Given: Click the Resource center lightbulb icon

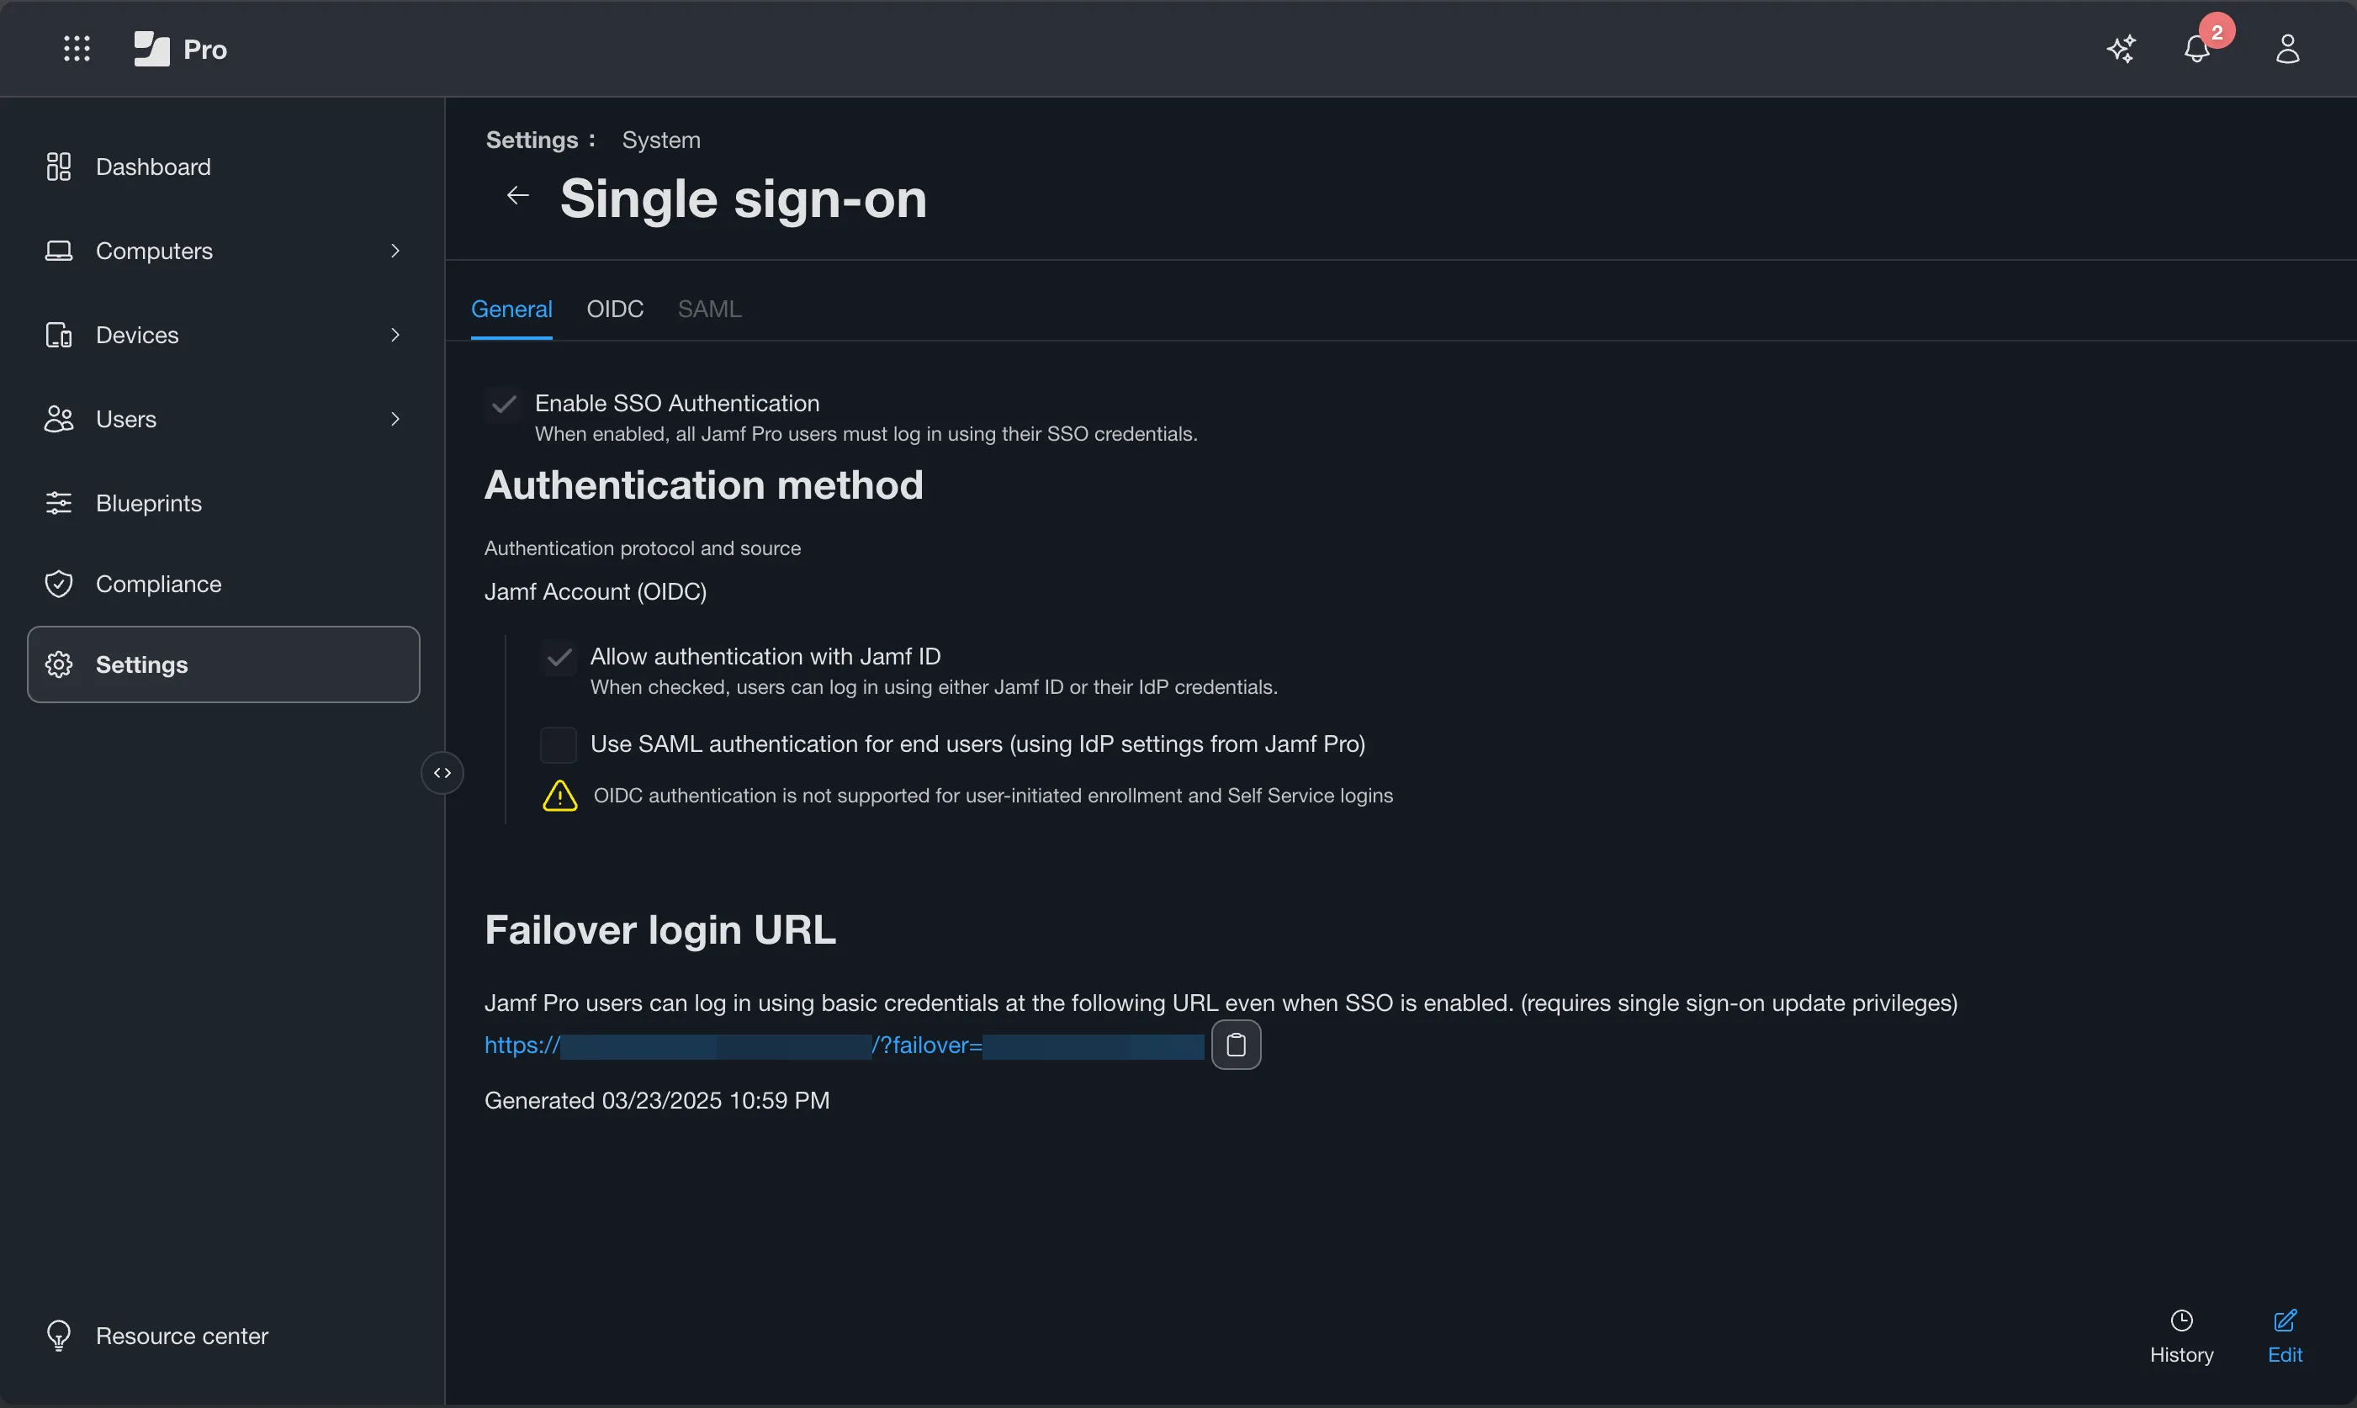Looking at the screenshot, I should point(59,1336).
